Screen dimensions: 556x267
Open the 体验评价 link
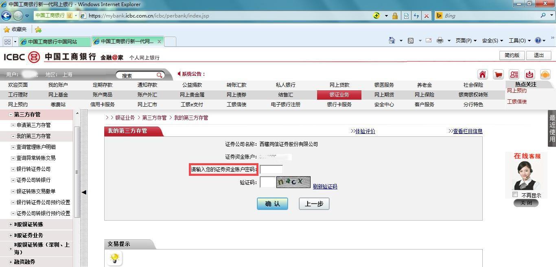click(x=365, y=131)
